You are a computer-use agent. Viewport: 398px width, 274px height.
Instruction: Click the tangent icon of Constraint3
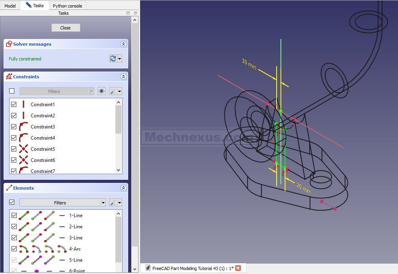coord(23,127)
